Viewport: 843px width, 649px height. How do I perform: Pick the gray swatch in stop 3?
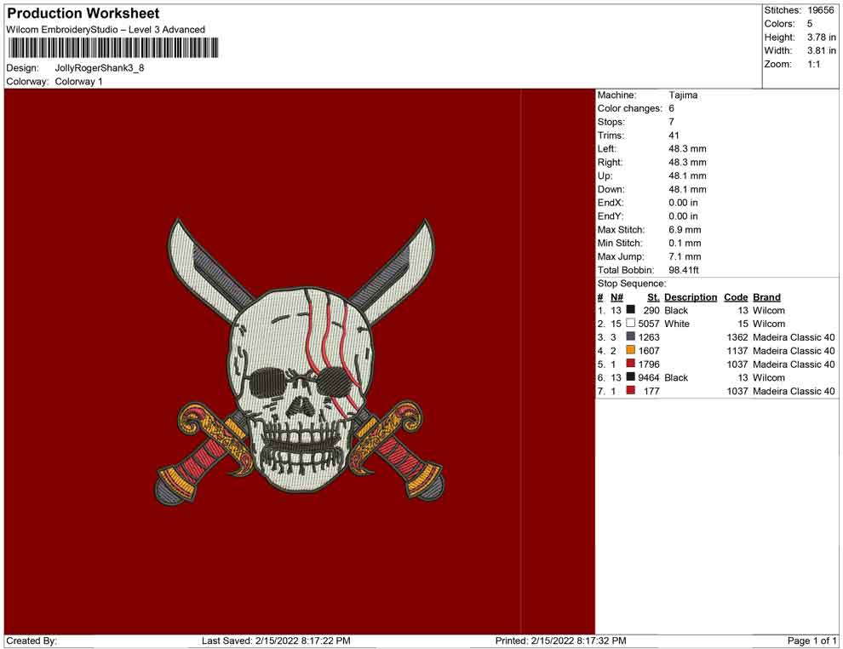(631, 337)
